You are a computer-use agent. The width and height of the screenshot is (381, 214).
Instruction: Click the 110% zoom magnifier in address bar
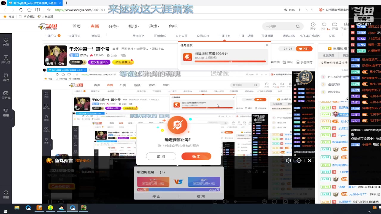286,10
